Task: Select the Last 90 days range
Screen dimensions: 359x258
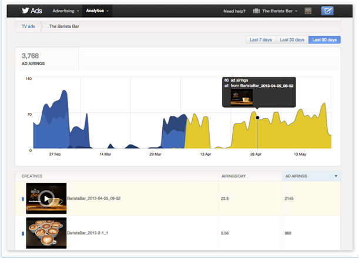Action: point(324,40)
